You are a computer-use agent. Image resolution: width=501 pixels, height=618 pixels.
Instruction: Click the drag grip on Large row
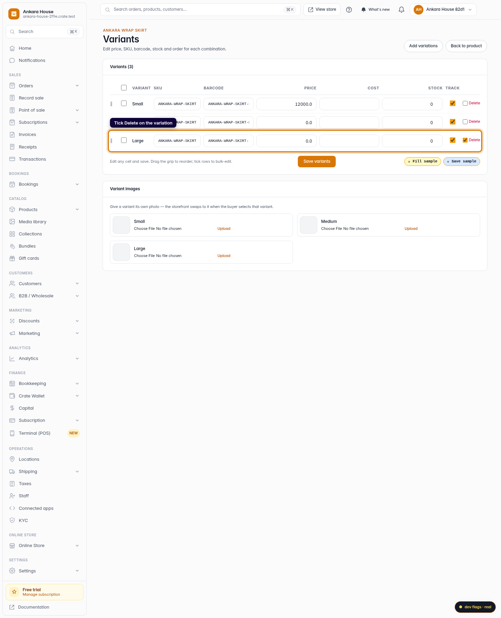(111, 141)
